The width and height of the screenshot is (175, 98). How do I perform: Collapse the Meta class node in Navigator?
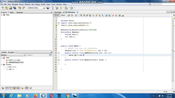[2, 58]
